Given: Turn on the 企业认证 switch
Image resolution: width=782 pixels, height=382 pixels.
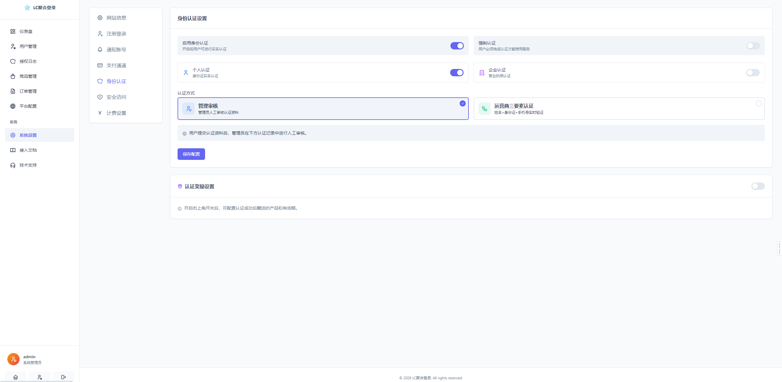Looking at the screenshot, I should tap(753, 73).
